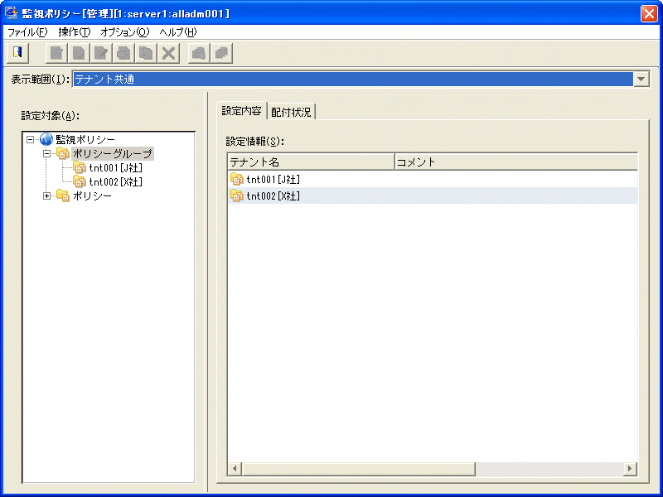Expand the ポリシー tree node
This screenshot has width=663, height=497.
point(46,195)
